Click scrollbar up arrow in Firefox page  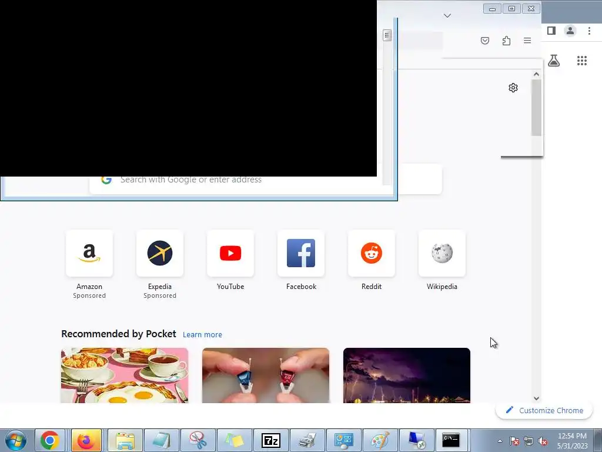click(536, 74)
